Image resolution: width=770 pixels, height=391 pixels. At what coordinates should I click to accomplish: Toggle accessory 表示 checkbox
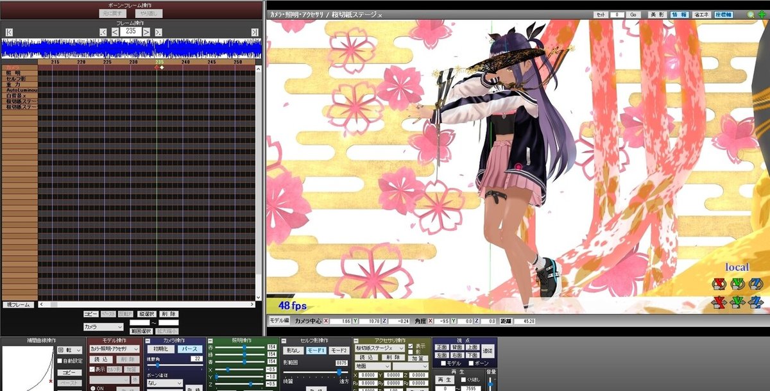410,345
